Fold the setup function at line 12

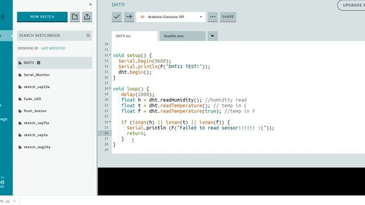110,55
